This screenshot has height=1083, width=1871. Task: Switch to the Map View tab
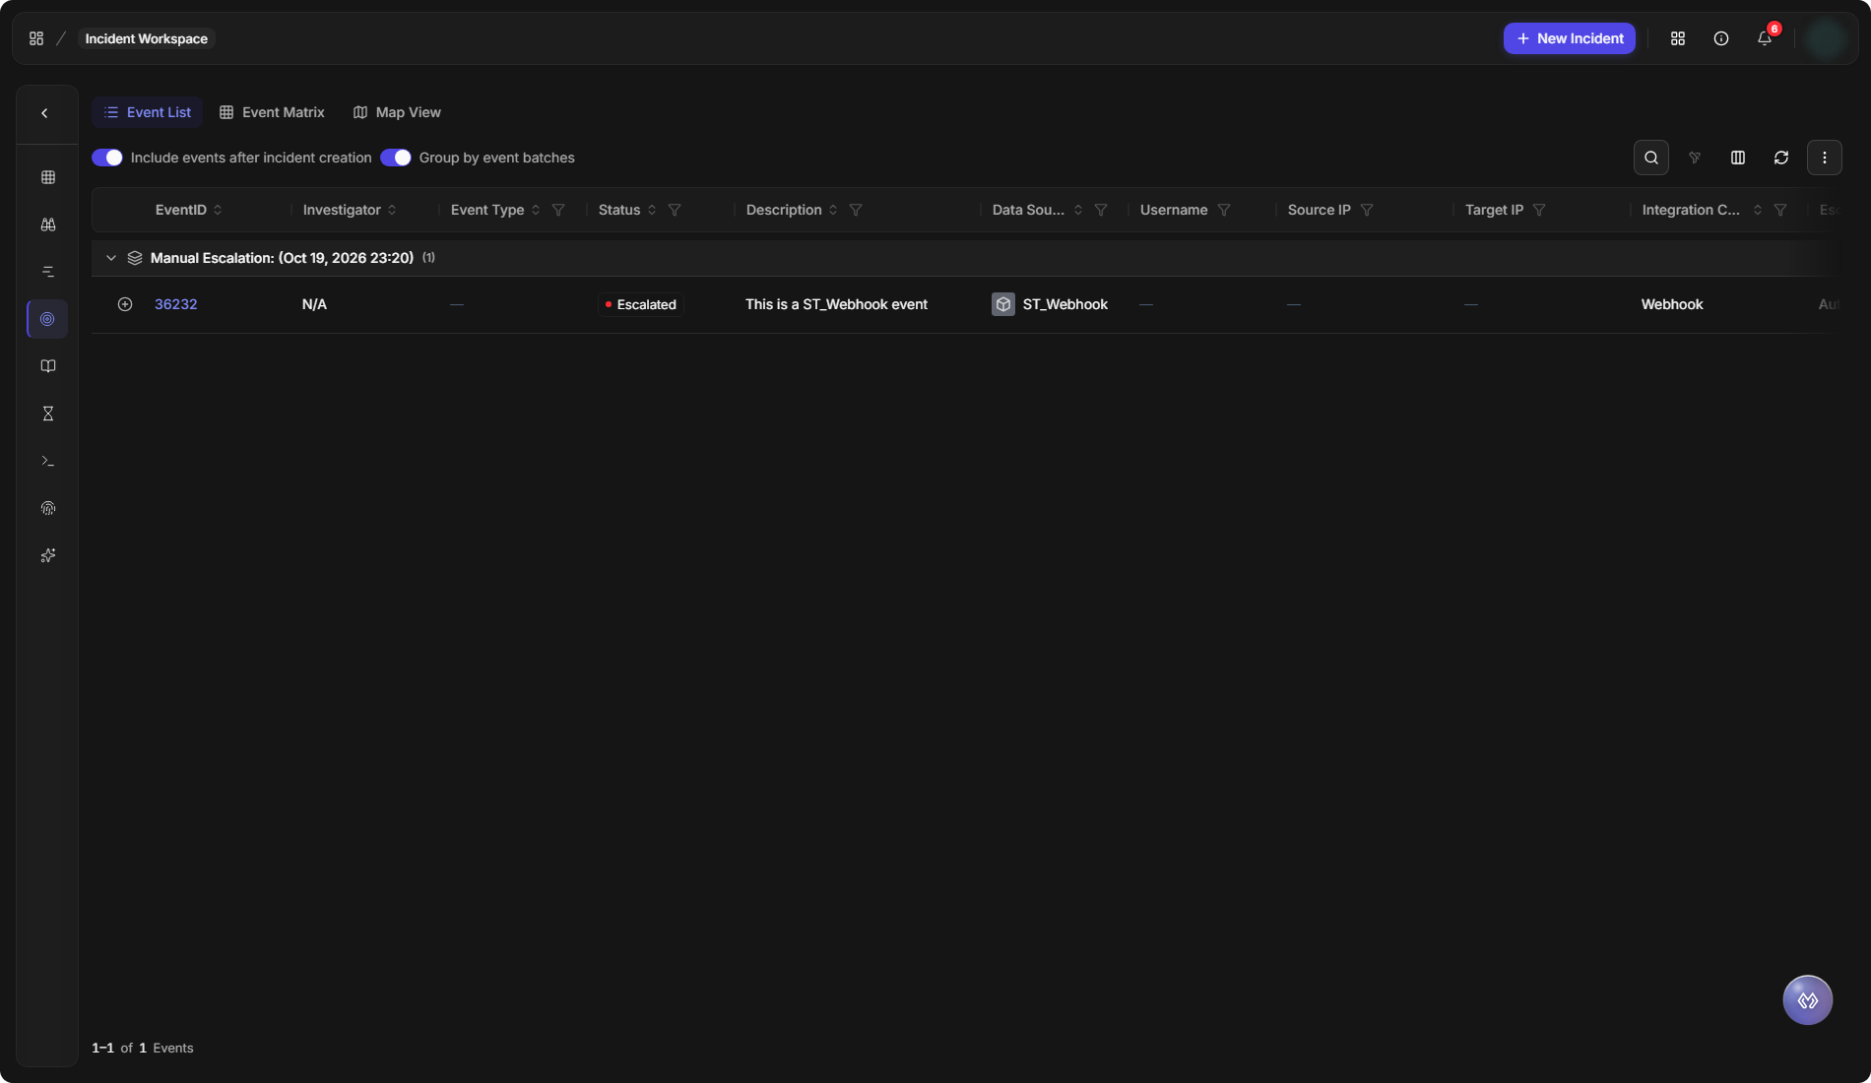397,112
